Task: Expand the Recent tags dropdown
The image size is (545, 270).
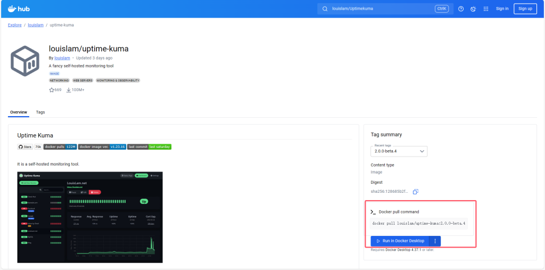Action: (399, 151)
